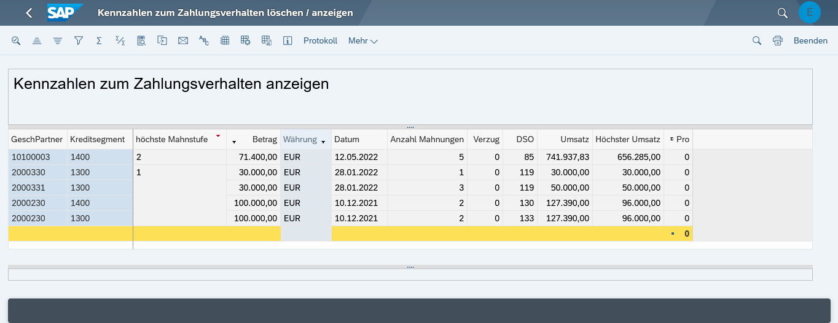The image size is (838, 323).
Task: Save layout via grid with disk icon
Action: coord(267,40)
